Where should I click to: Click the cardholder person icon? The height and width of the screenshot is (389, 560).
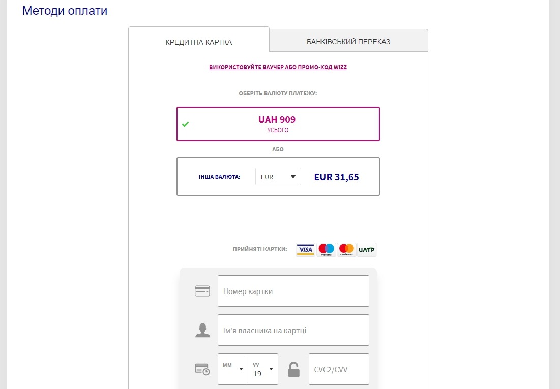coord(202,330)
